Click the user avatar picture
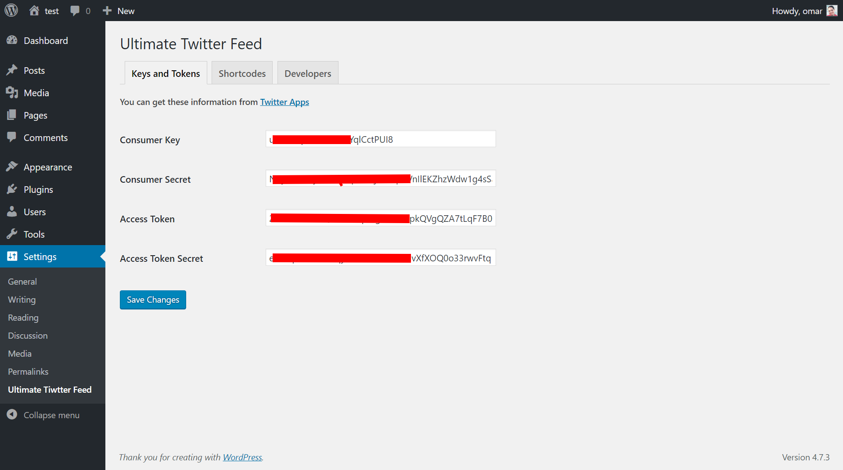Viewport: 843px width, 470px height. coord(832,11)
